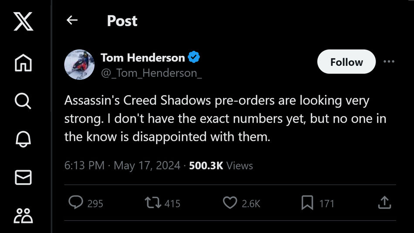
Task: Open Messages via the envelope icon
Action: pyautogui.click(x=24, y=177)
